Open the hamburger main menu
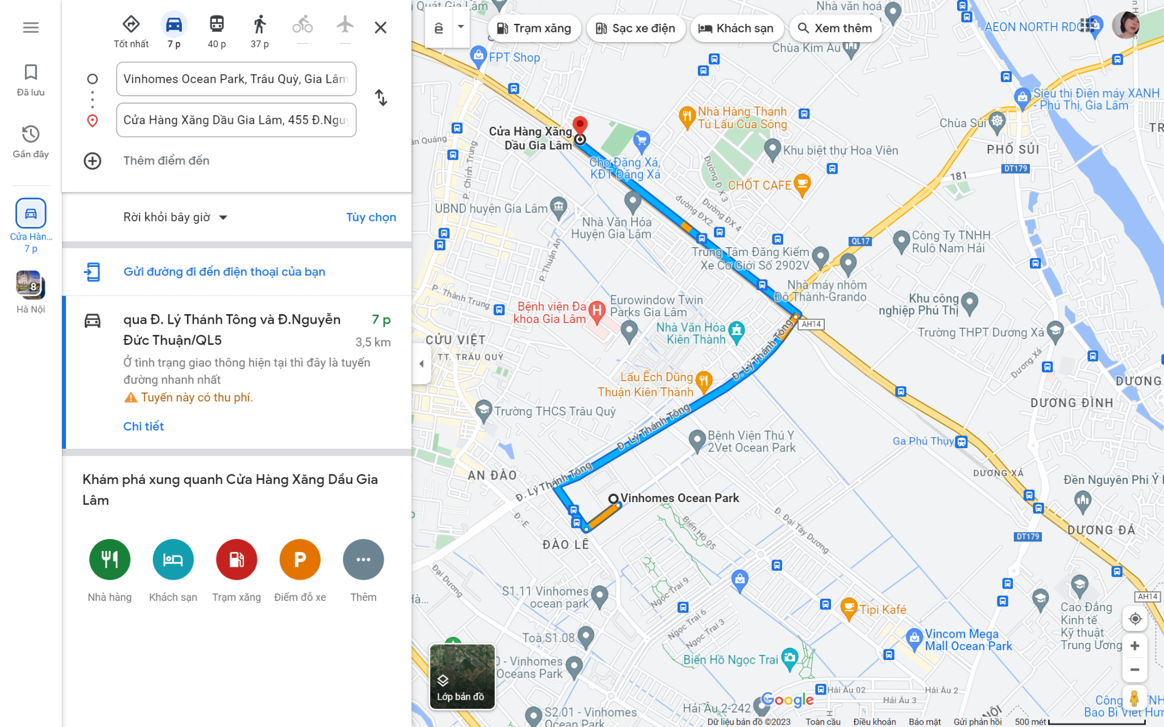This screenshot has width=1164, height=727. pyautogui.click(x=31, y=27)
